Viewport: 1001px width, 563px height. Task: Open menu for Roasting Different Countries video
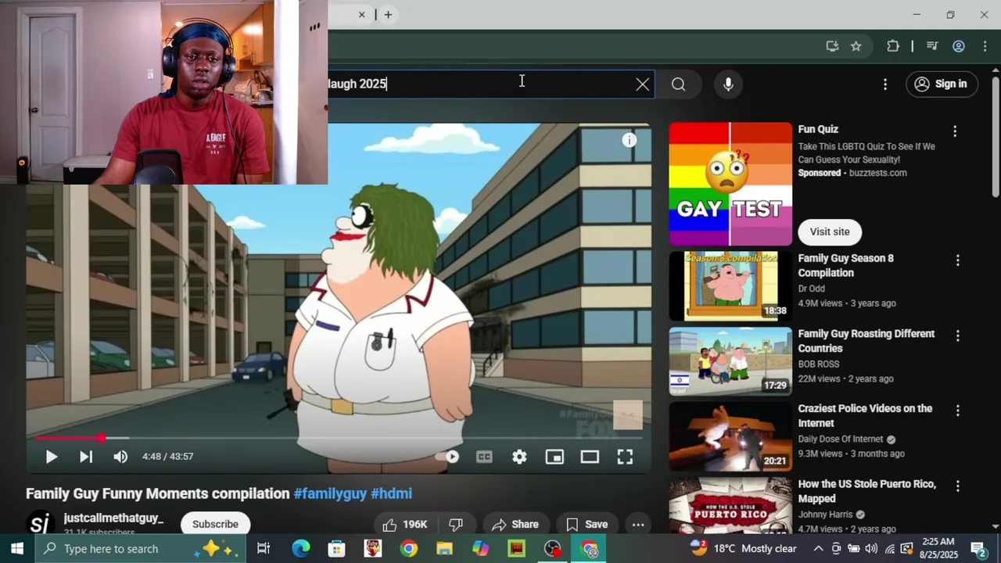coord(957,335)
